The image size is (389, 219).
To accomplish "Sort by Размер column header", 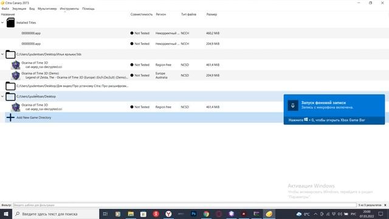I will coord(212,15).
